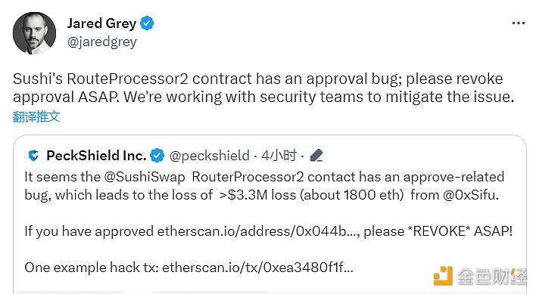The height and width of the screenshot is (294, 536).
Task: Open the PeckShield Inc. account name
Action: tap(96, 156)
